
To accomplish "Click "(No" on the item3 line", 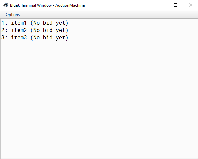I will pyautogui.click(x=35, y=38).
